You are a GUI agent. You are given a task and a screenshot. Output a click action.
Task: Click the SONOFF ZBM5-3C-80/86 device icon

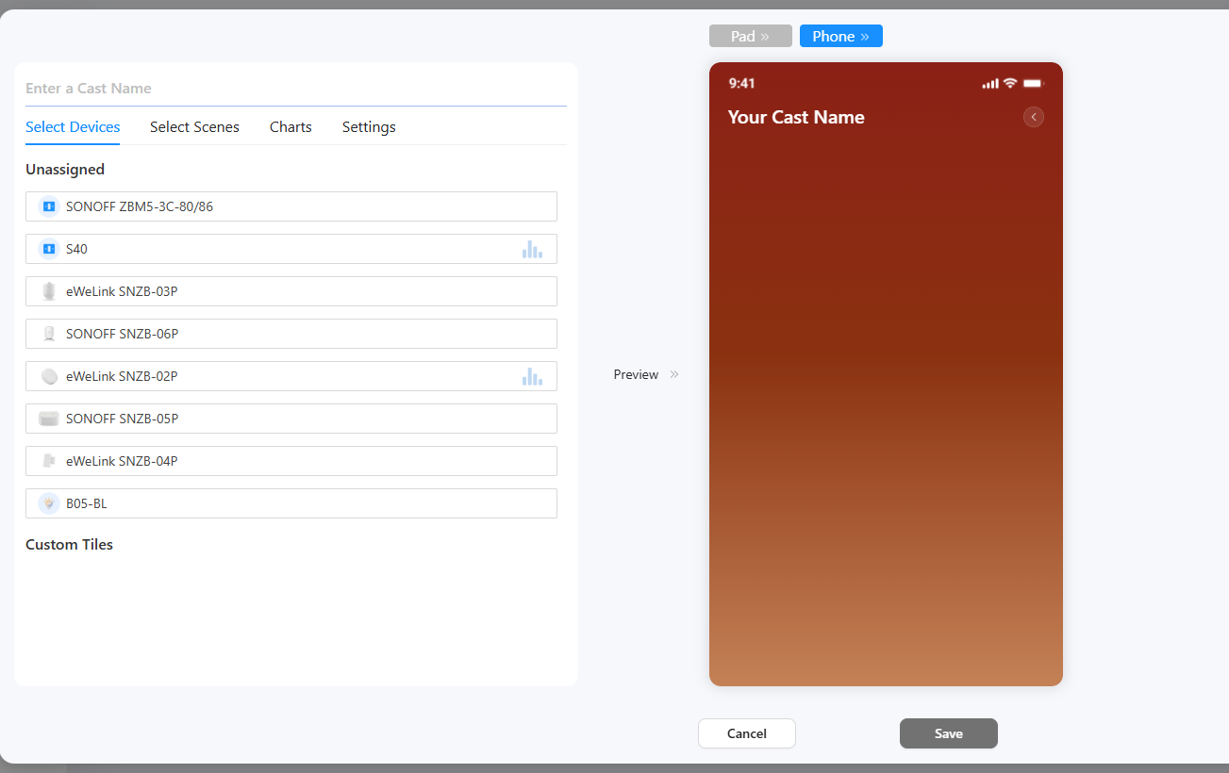49,206
